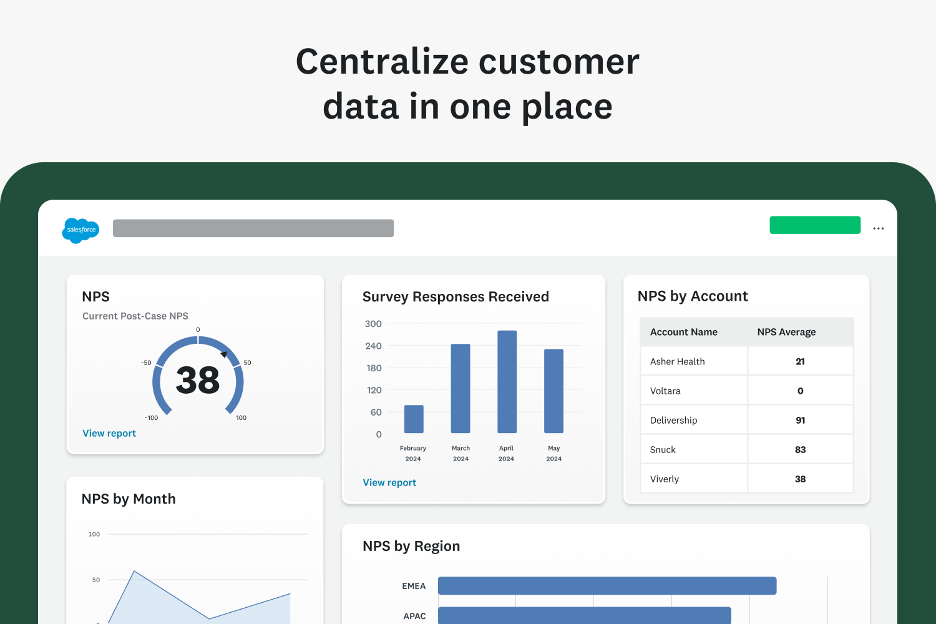Click the Viverly account name

[664, 479]
